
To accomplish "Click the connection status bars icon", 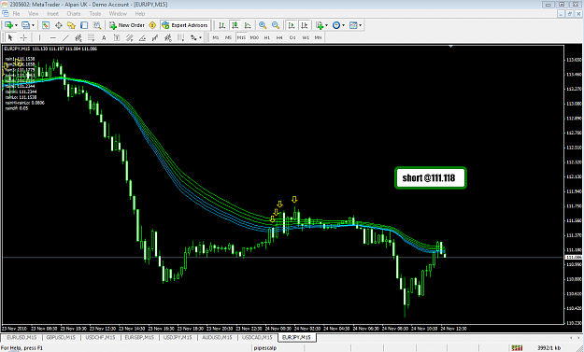I will pyautogui.click(x=517, y=348).
